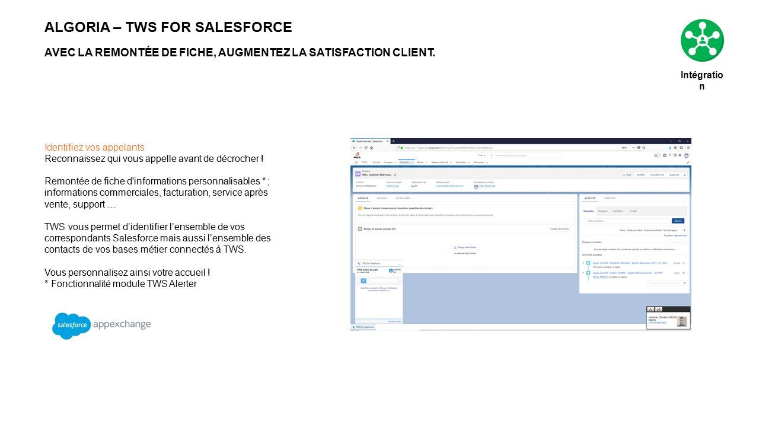Open TWS for Salesforce utility bar item
The image size is (759, 427).
pos(363,327)
